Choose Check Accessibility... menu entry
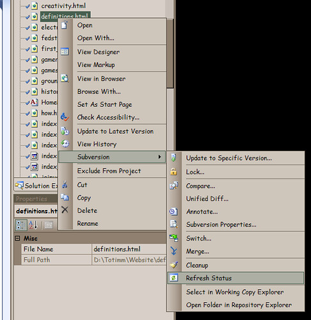This screenshot has width=311, height=320. (112, 117)
